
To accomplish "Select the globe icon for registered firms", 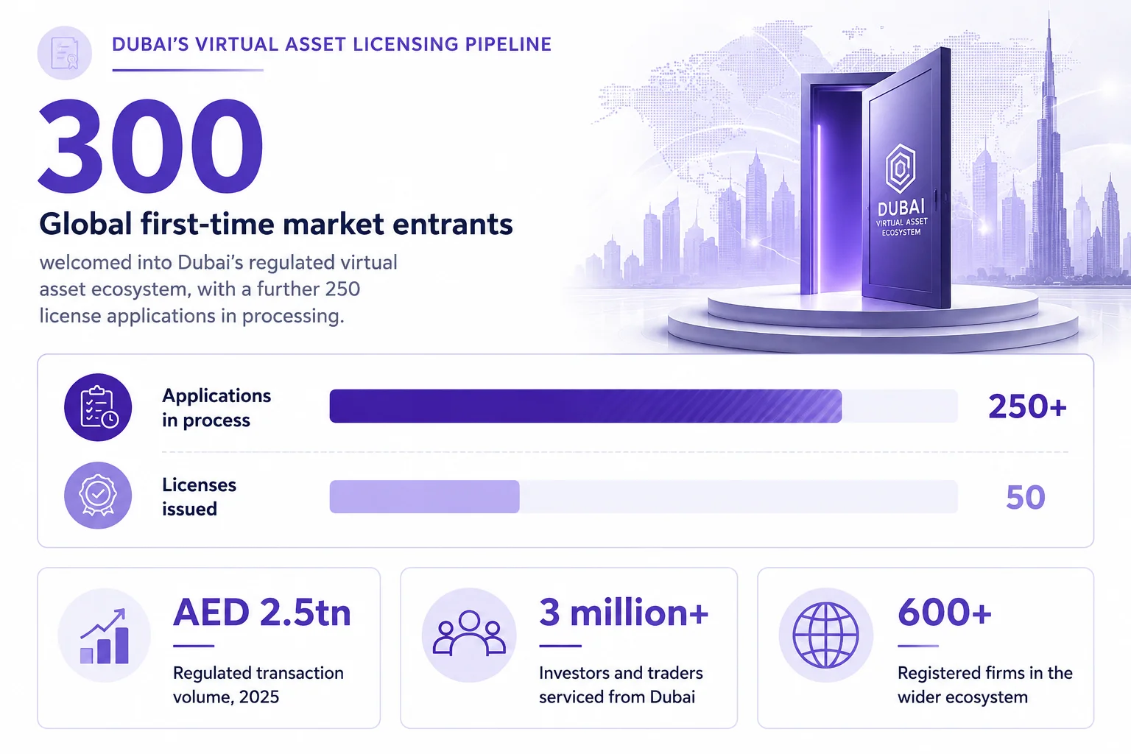I will [826, 635].
